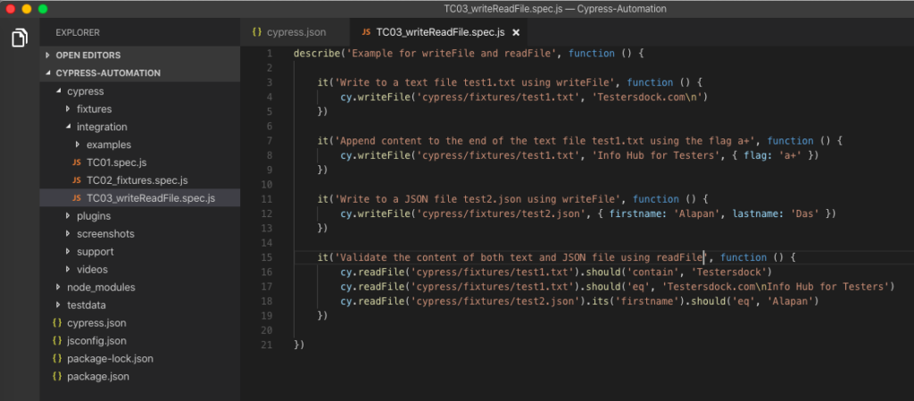This screenshot has width=914, height=401.
Task: Open cypress.json in the file tree
Action: [x=95, y=322]
